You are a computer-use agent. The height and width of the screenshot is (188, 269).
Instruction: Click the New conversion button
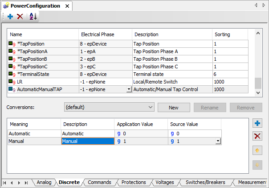pyautogui.click(x=173, y=108)
